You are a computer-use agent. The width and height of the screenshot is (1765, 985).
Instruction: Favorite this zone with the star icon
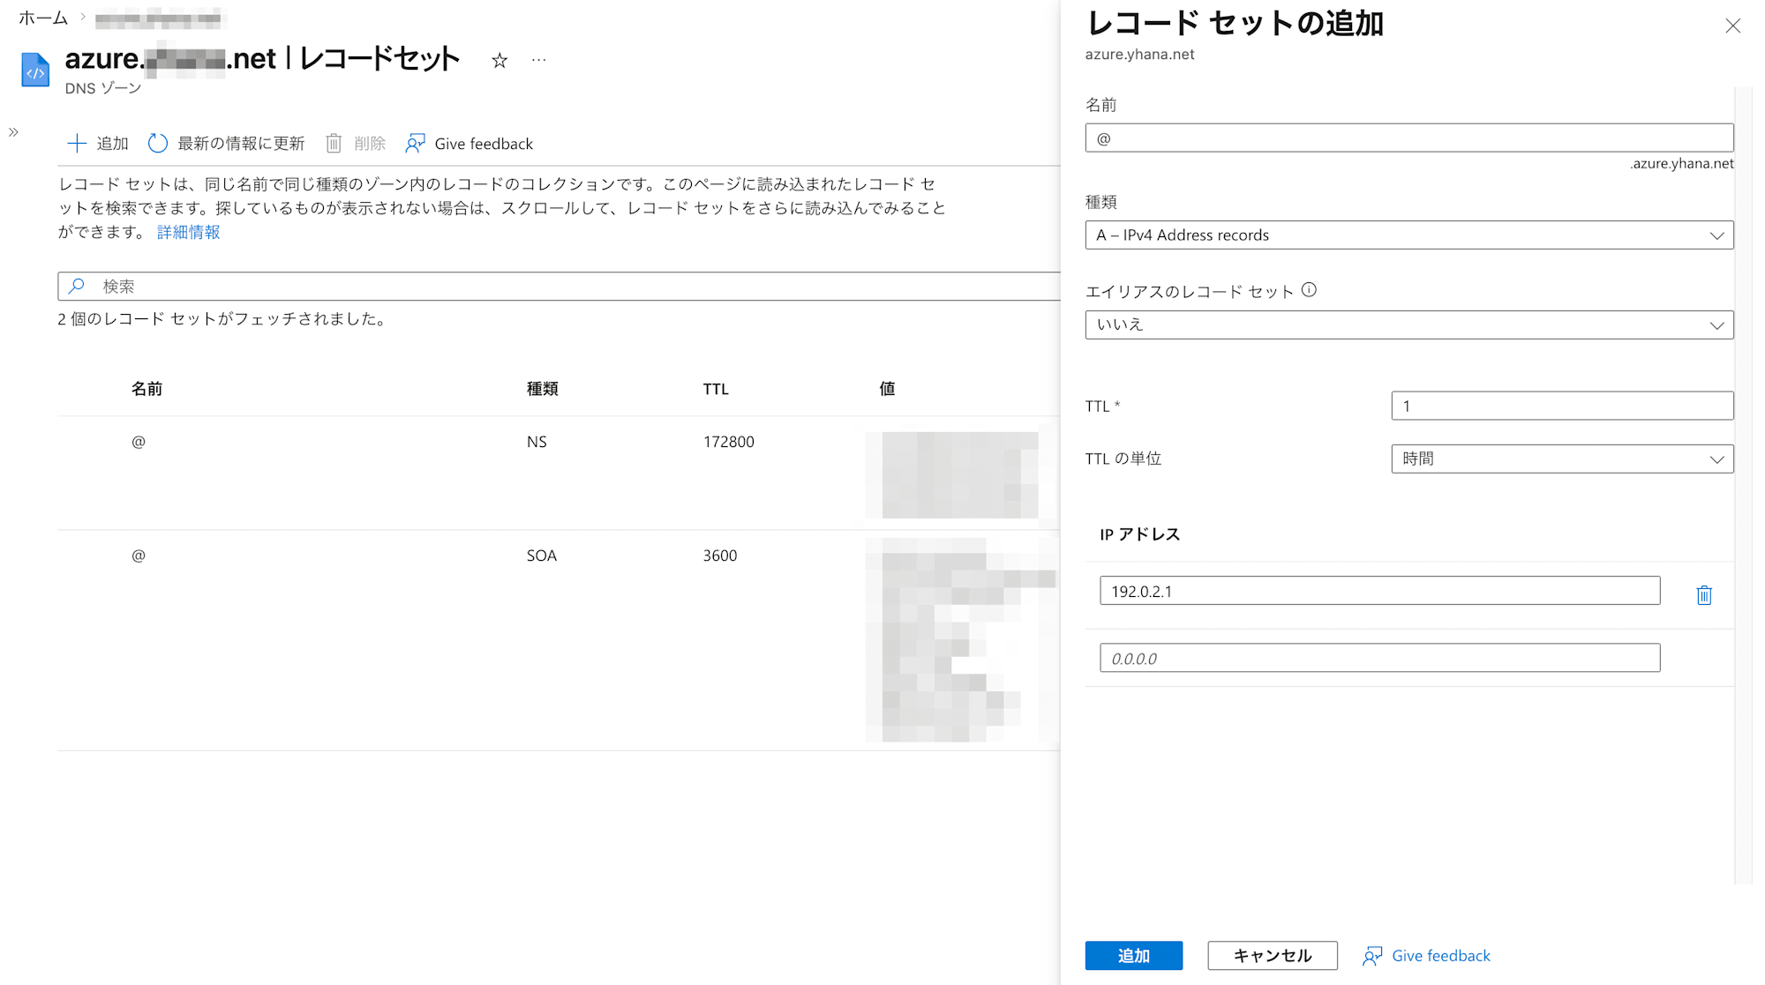point(499,60)
